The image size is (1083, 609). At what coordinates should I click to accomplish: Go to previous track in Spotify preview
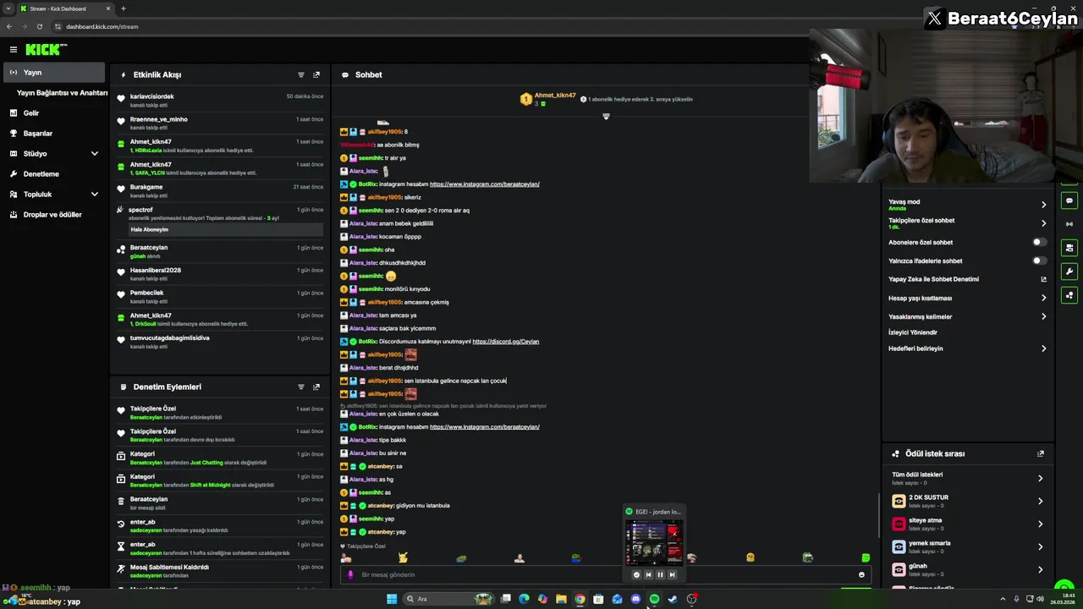pyautogui.click(x=649, y=575)
